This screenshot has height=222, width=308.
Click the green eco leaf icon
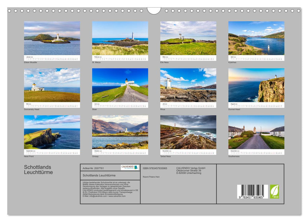[274, 192]
